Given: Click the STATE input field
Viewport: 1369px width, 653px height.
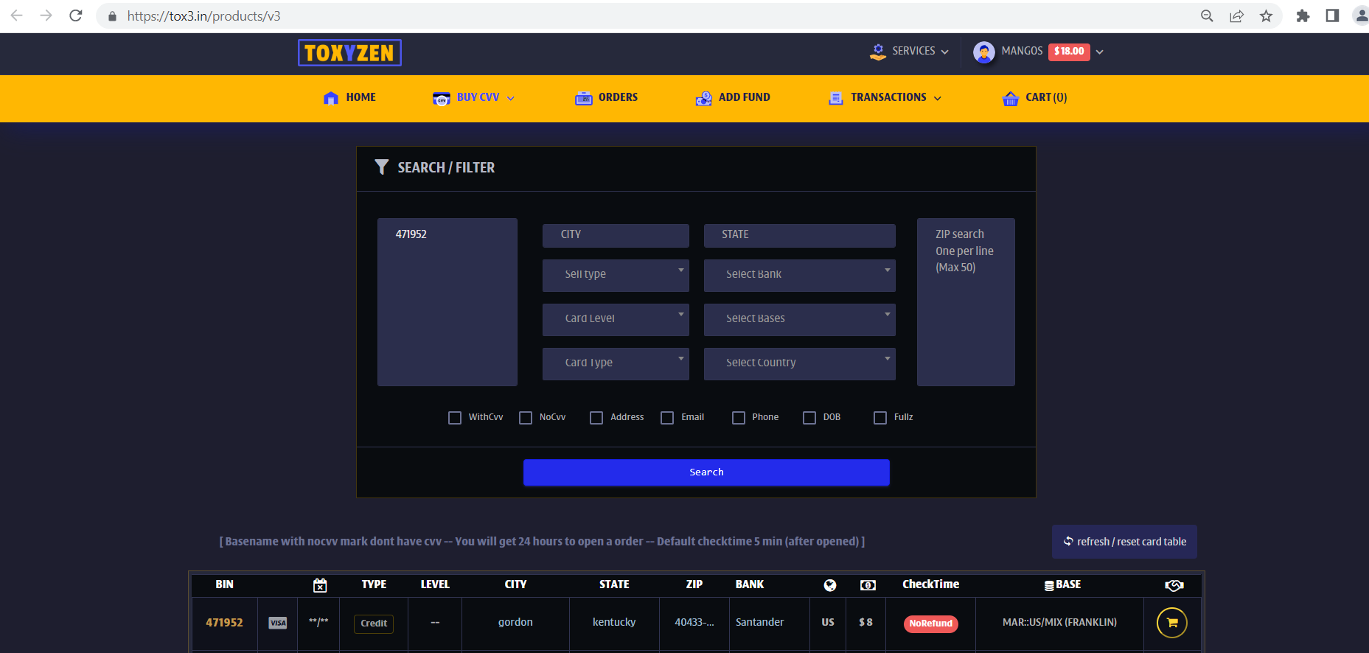Looking at the screenshot, I should point(800,235).
